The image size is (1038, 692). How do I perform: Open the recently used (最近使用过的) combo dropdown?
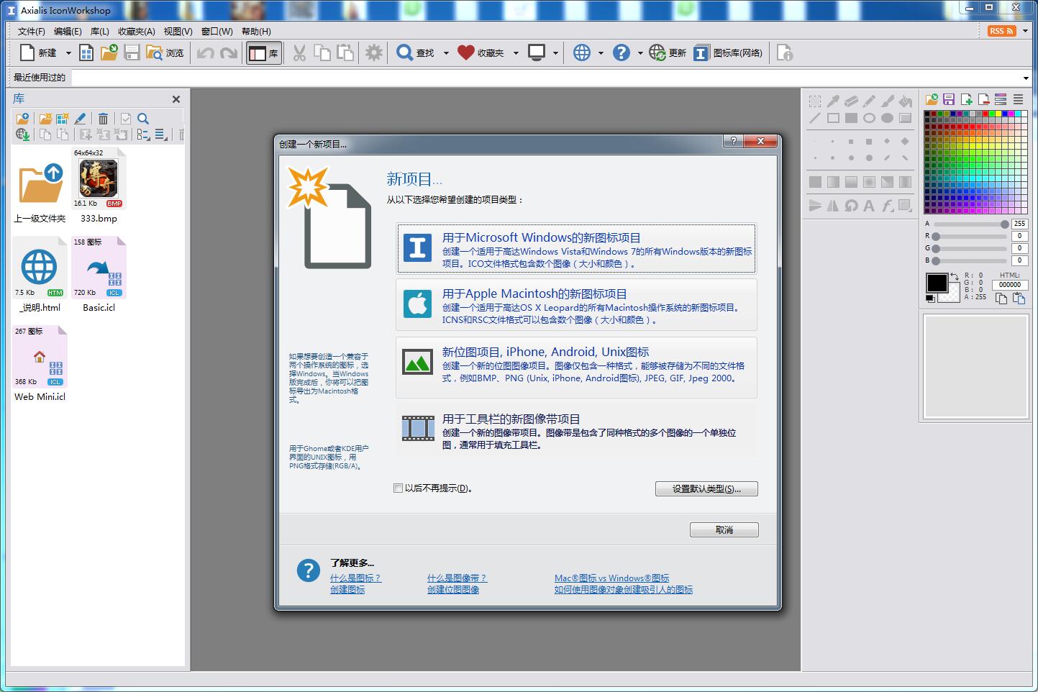pos(1026,78)
